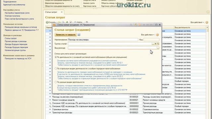Screen dimensions: 212x119
Task: Select the row Ремонт основных средств
Action: [126, 100]
